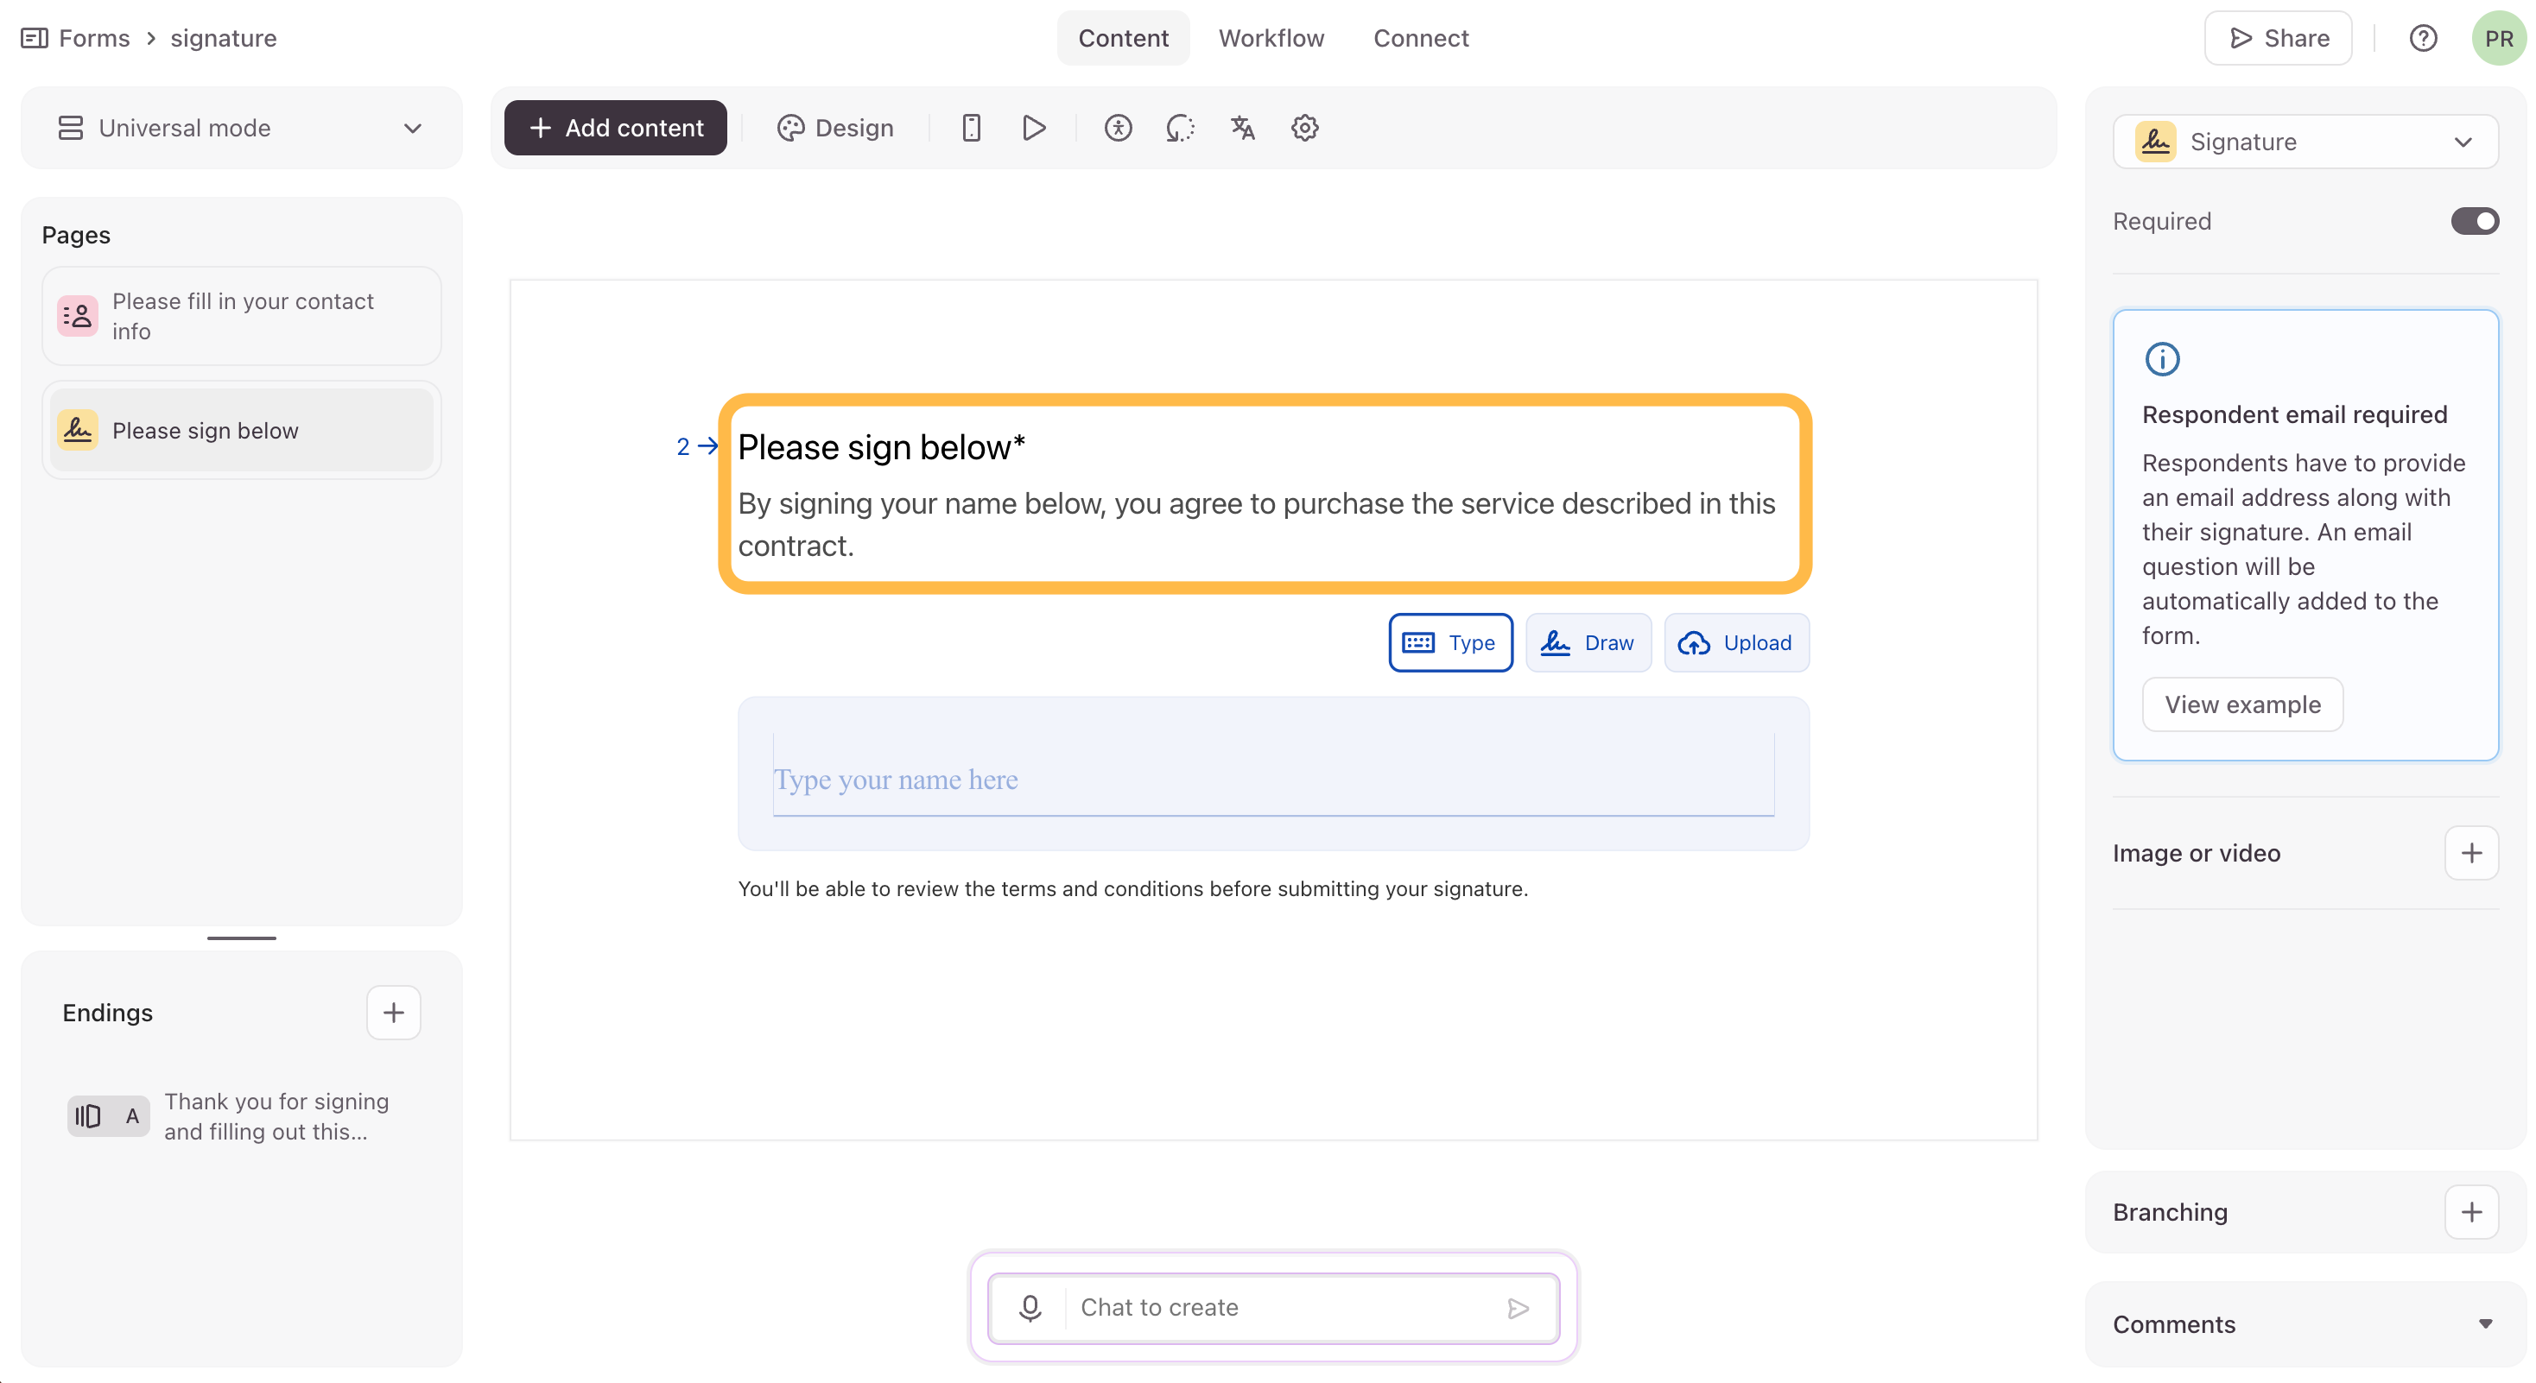Click the microphone icon in chat
Viewport: 2536px width, 1383px height.
click(x=1030, y=1307)
